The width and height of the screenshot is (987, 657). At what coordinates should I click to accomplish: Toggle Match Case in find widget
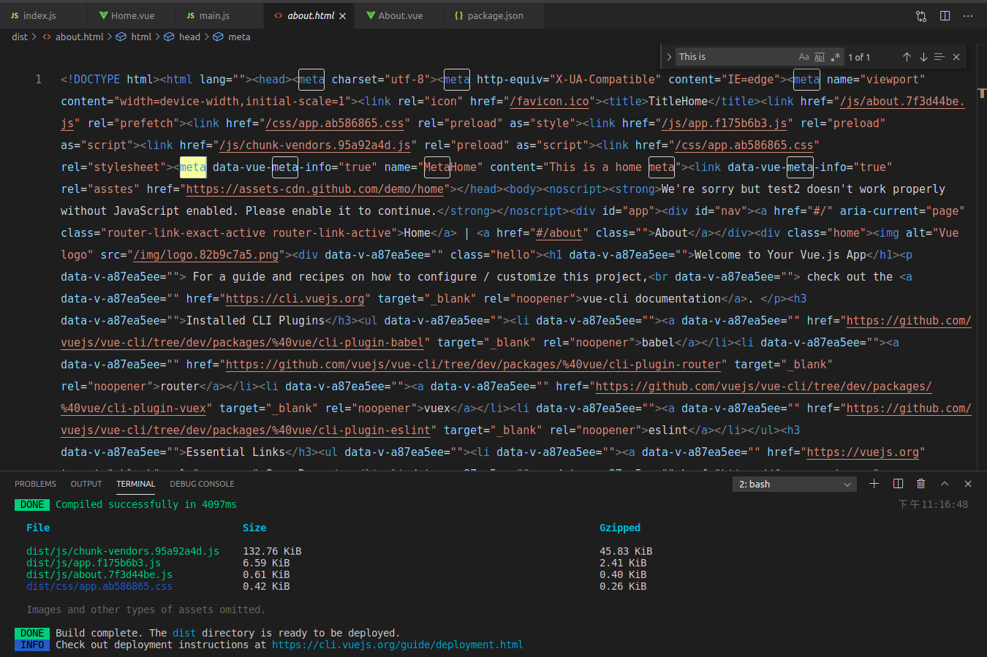click(803, 57)
